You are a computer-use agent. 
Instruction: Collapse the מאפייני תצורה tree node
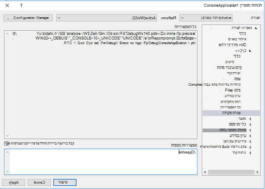(256, 28)
